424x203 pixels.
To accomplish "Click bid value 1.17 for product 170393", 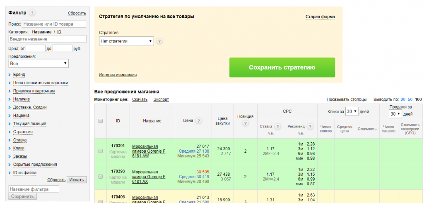I will pos(271,174).
